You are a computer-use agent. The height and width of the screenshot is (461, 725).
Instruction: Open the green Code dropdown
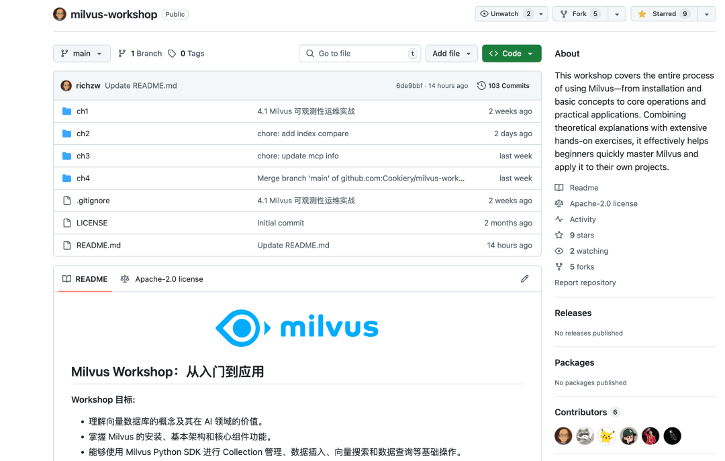(512, 54)
